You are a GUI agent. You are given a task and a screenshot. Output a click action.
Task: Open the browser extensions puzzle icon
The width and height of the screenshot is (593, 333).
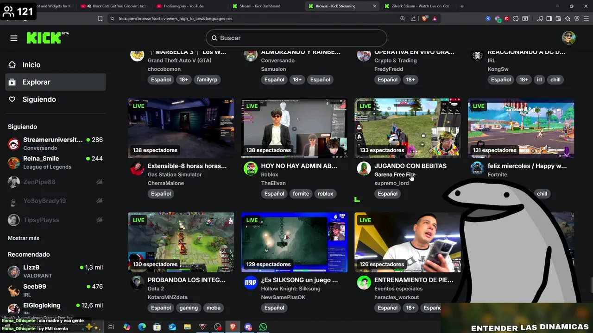pyautogui.click(x=516, y=18)
